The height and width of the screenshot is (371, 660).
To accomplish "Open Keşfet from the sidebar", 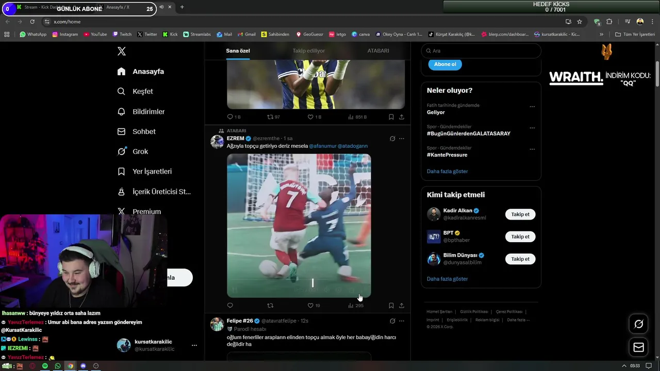I will [135, 91].
